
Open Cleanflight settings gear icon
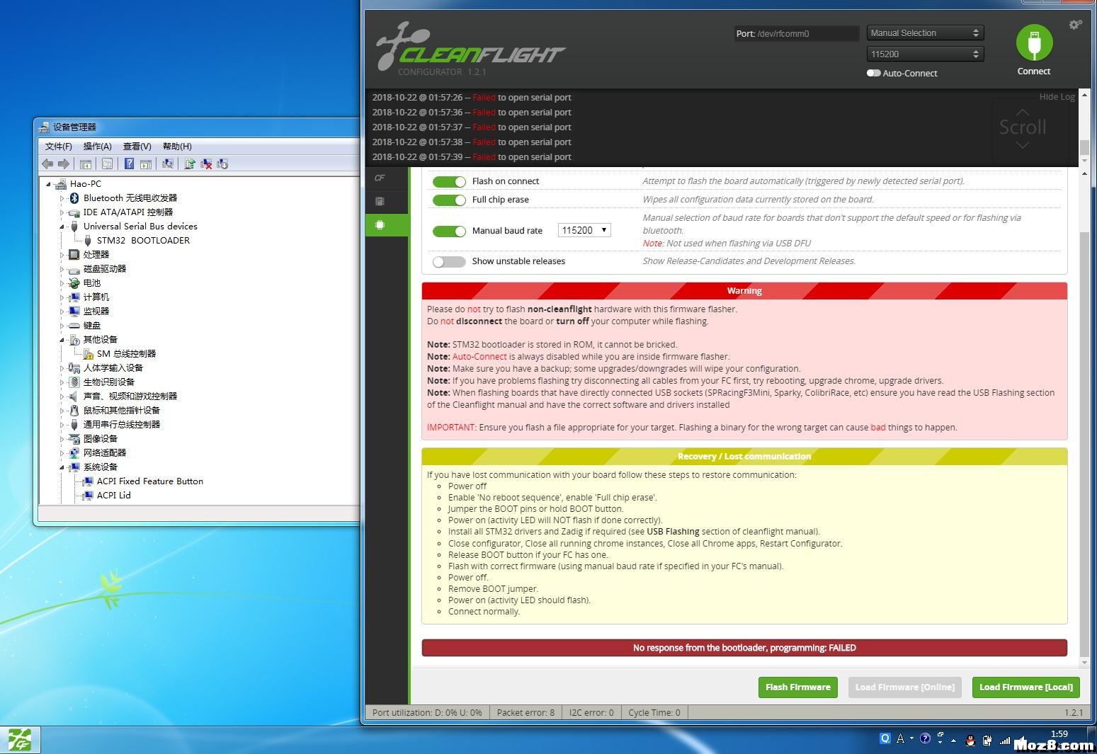pyautogui.click(x=1075, y=25)
